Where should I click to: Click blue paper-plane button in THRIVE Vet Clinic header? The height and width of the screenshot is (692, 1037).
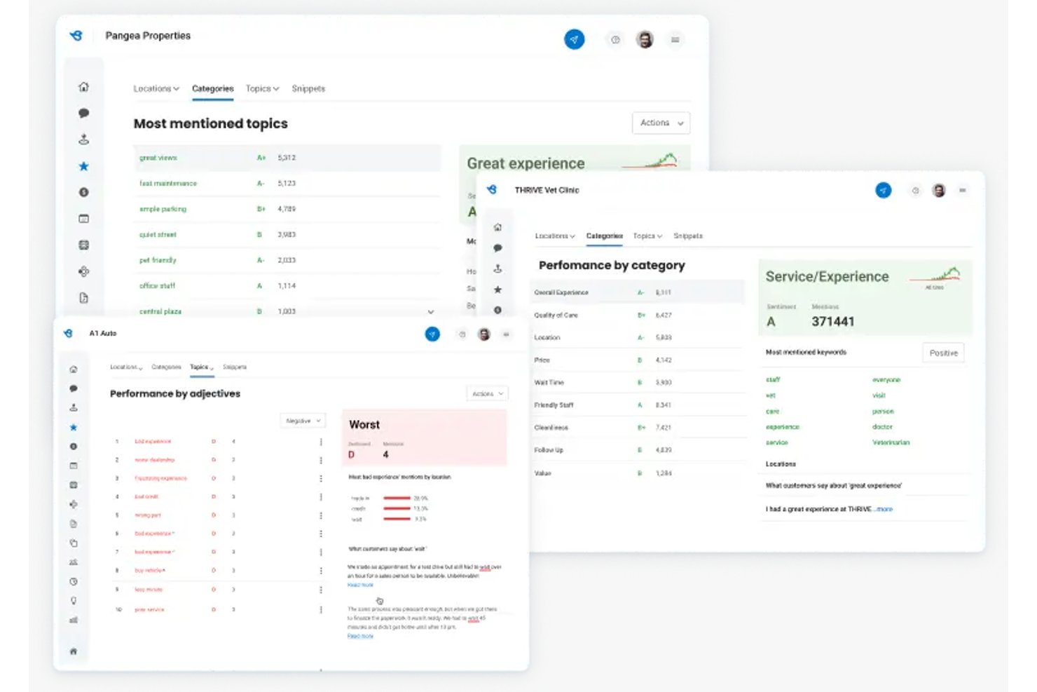[x=884, y=190]
